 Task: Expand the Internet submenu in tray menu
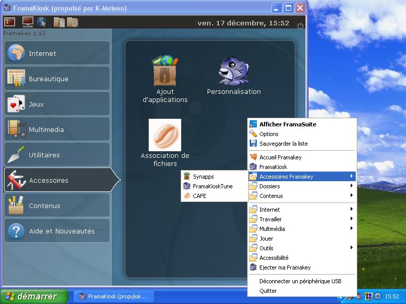point(302,210)
